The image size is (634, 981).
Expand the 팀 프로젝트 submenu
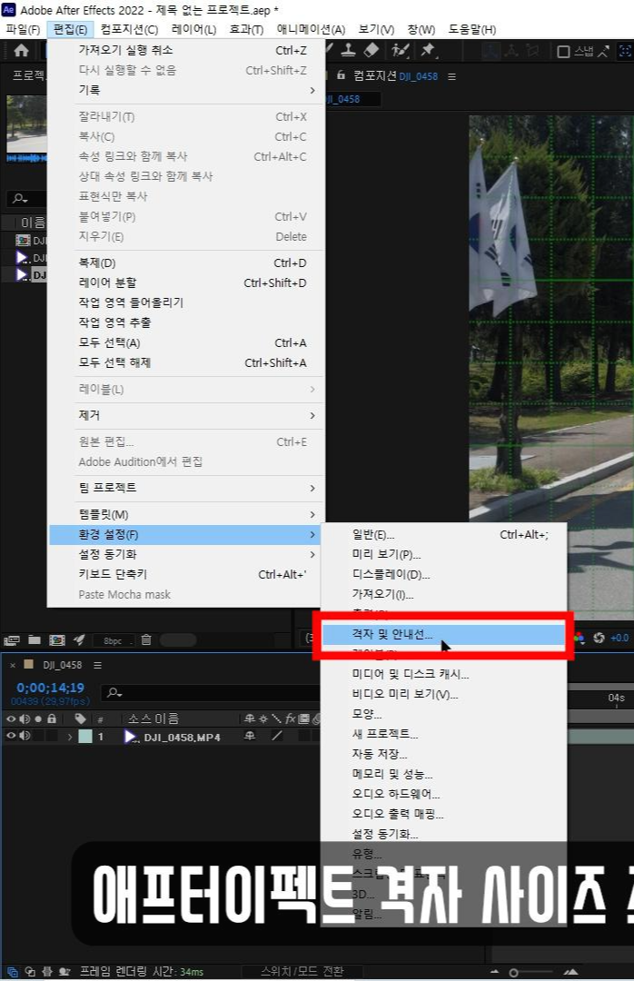tap(186, 488)
